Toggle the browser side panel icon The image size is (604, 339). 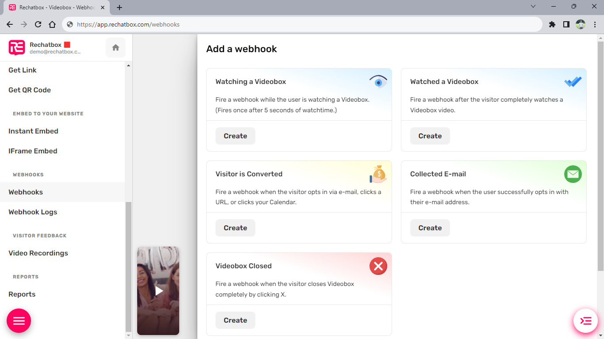[x=566, y=25]
